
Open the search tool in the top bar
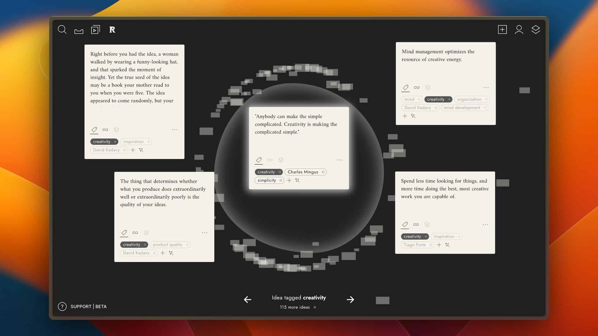[62, 30]
